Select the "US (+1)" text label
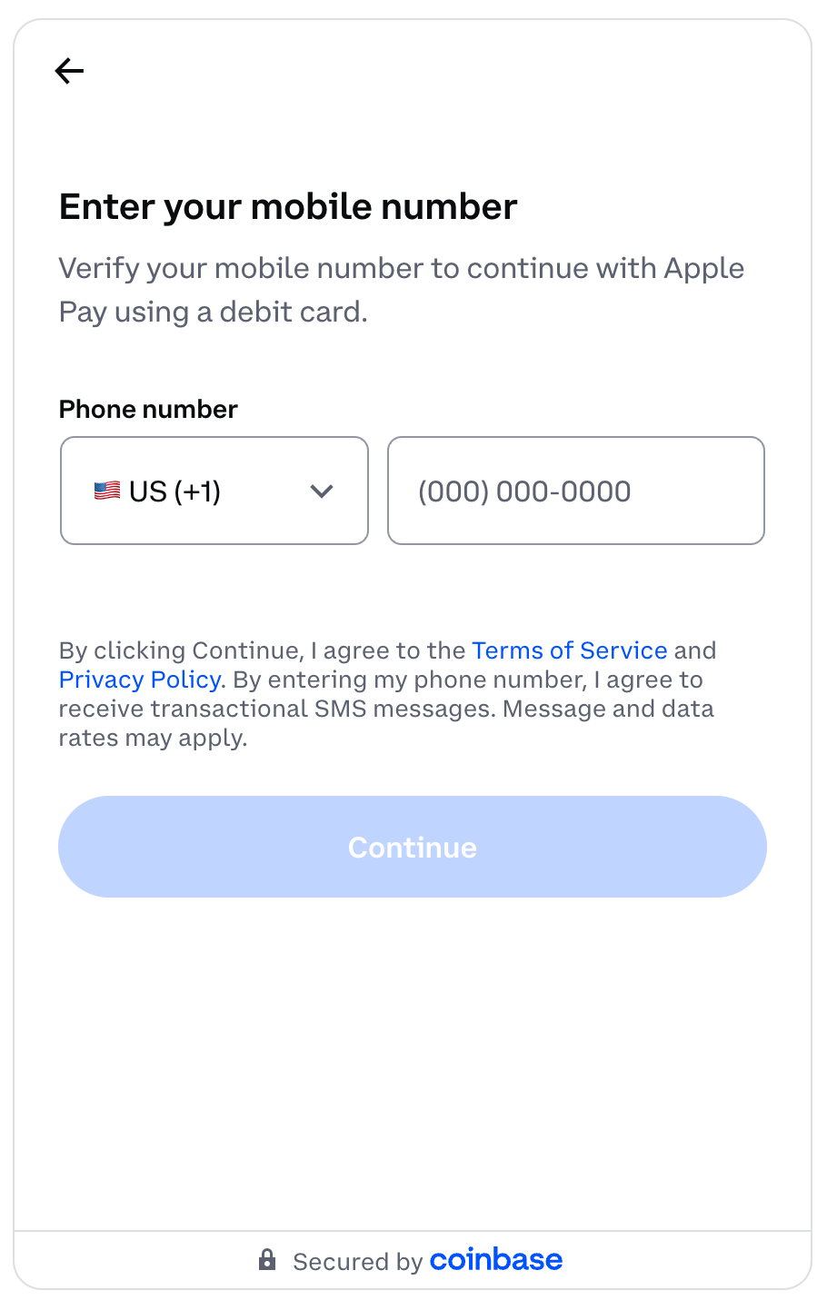 pos(174,491)
